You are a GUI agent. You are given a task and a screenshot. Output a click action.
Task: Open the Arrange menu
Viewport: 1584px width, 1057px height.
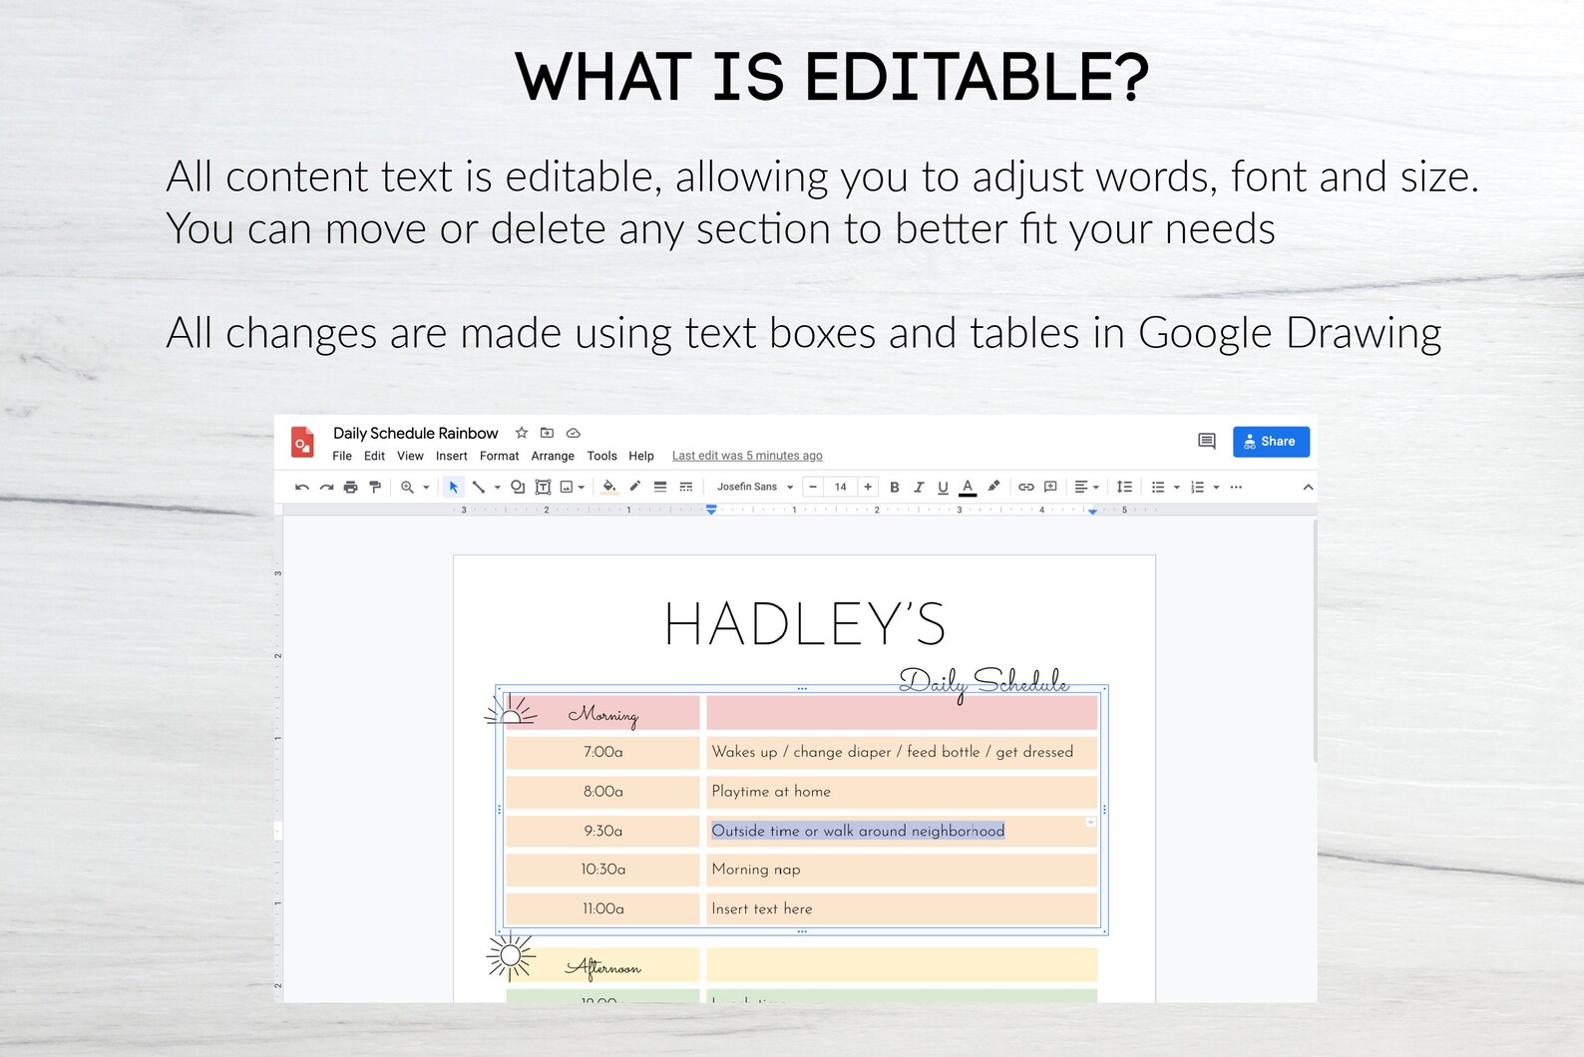pyautogui.click(x=553, y=456)
